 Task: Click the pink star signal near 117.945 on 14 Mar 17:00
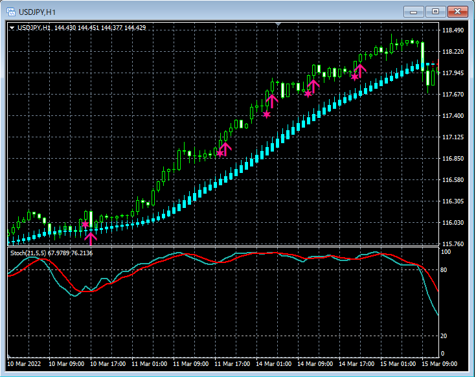coord(355,77)
